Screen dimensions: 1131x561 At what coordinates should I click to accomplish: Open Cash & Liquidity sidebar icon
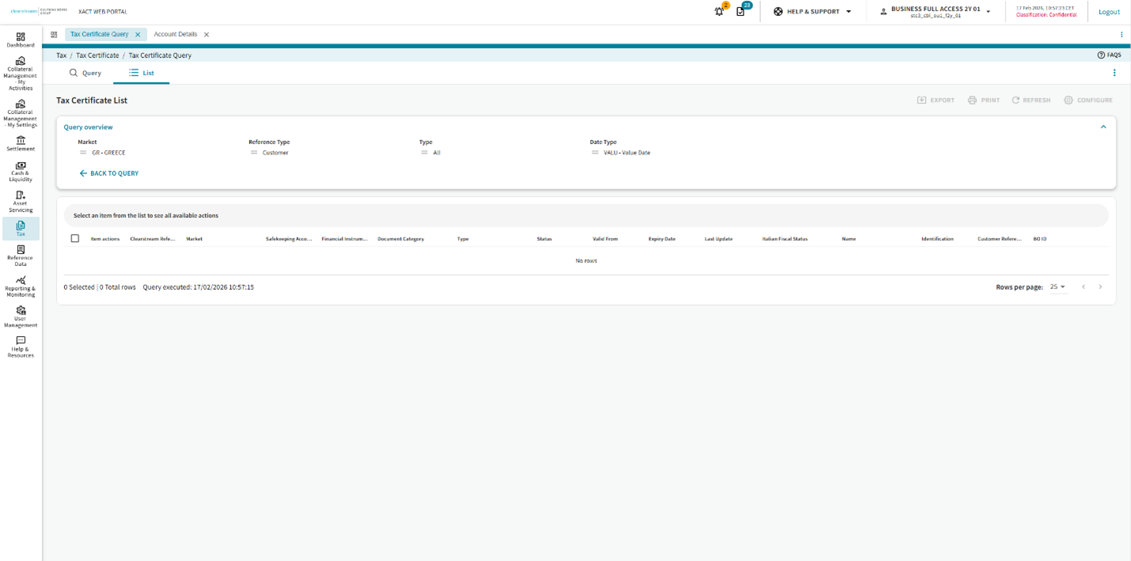[21, 171]
